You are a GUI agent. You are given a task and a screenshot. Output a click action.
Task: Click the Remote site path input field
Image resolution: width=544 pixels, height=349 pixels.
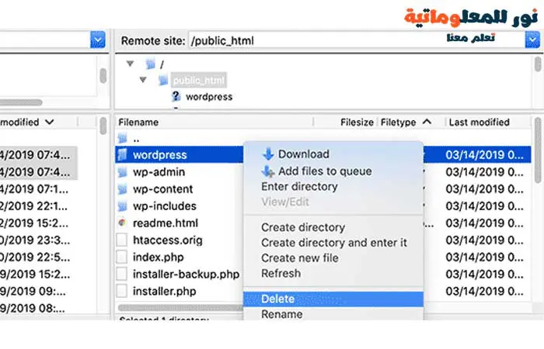pyautogui.click(x=356, y=40)
